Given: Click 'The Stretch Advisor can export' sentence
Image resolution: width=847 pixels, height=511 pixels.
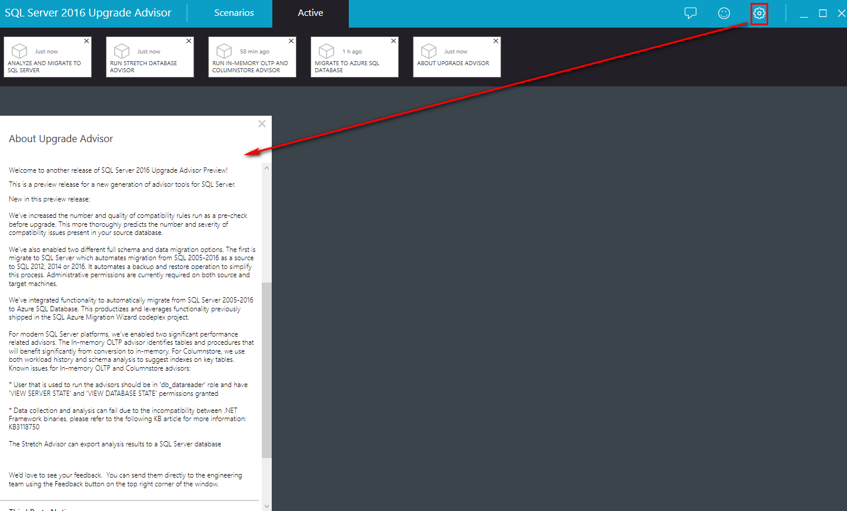Looking at the screenshot, I should (x=115, y=444).
